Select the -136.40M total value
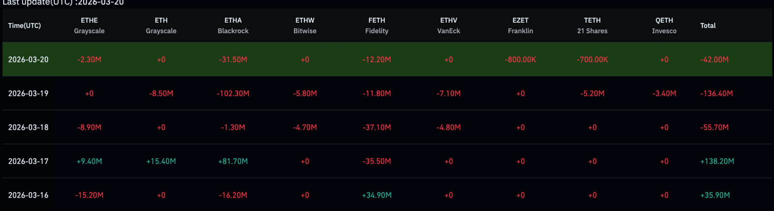 pos(716,94)
